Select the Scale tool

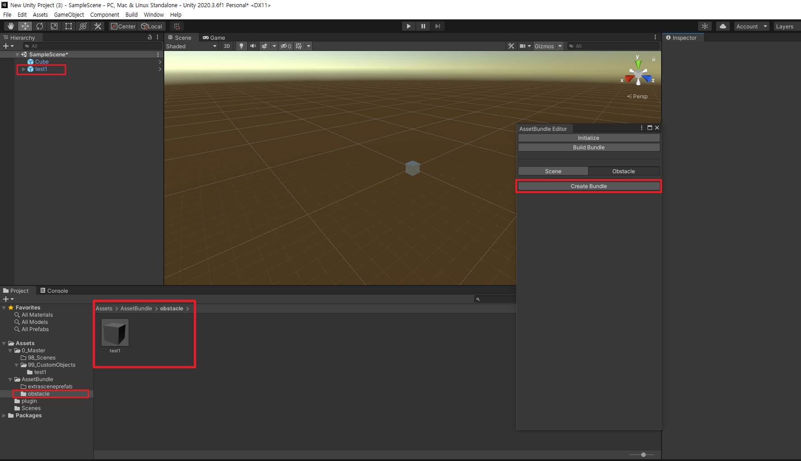click(54, 26)
